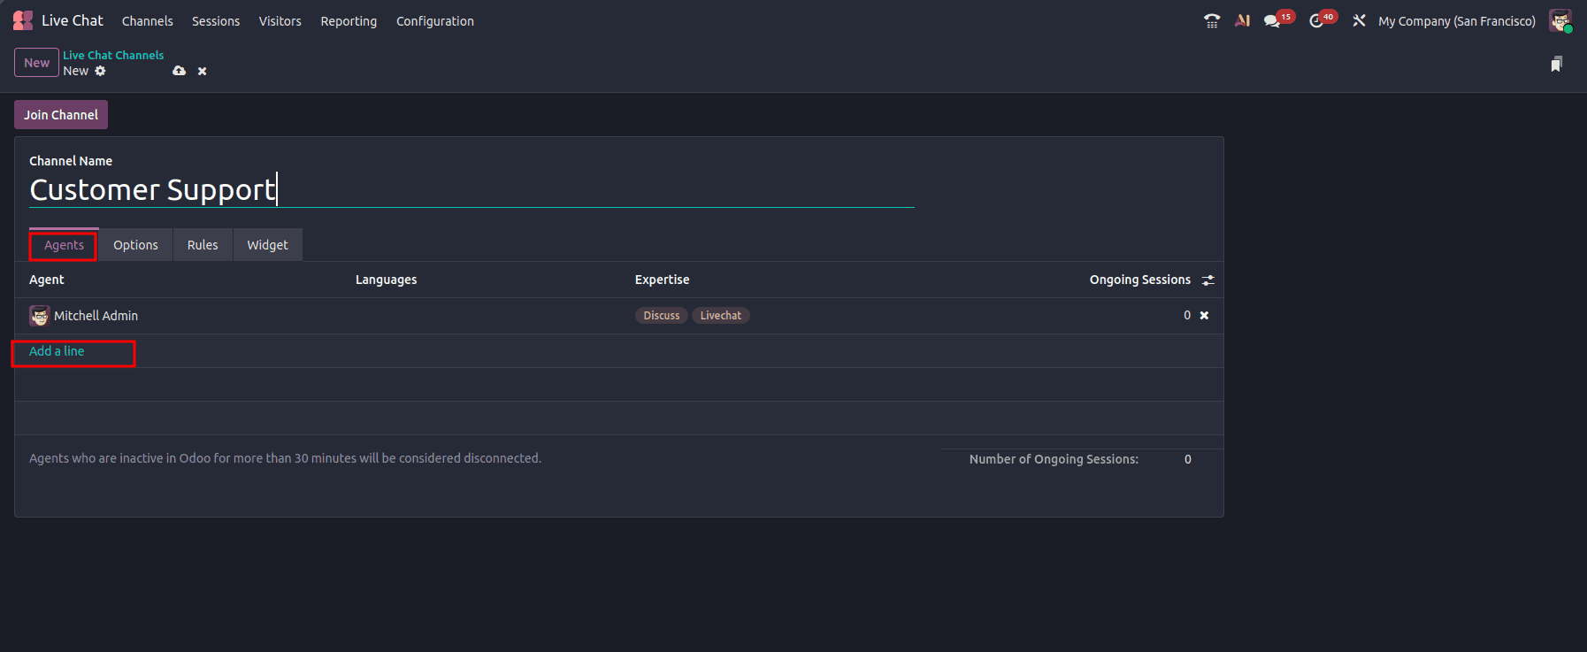
Task: Click the Mitchell Admin agent name
Action: (96, 316)
